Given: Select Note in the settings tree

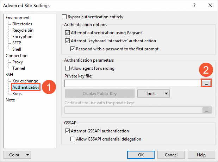Looking at the screenshot, I should coord(10,100).
